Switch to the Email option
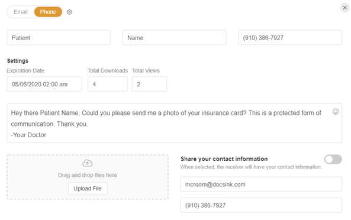The height and width of the screenshot is (220, 351). (21, 12)
